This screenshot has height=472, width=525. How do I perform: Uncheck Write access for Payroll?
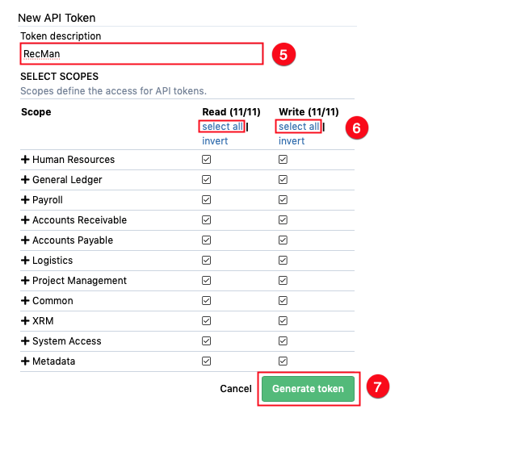(x=283, y=200)
